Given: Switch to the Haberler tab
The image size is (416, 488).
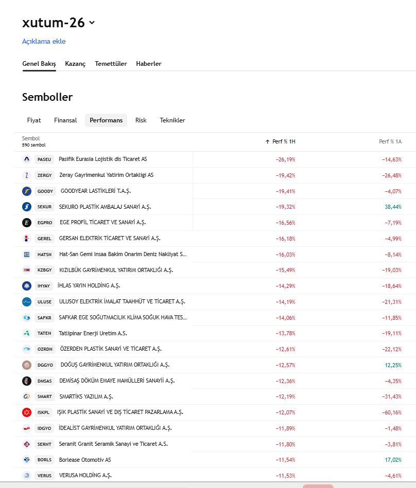Looking at the screenshot, I should [149, 64].
